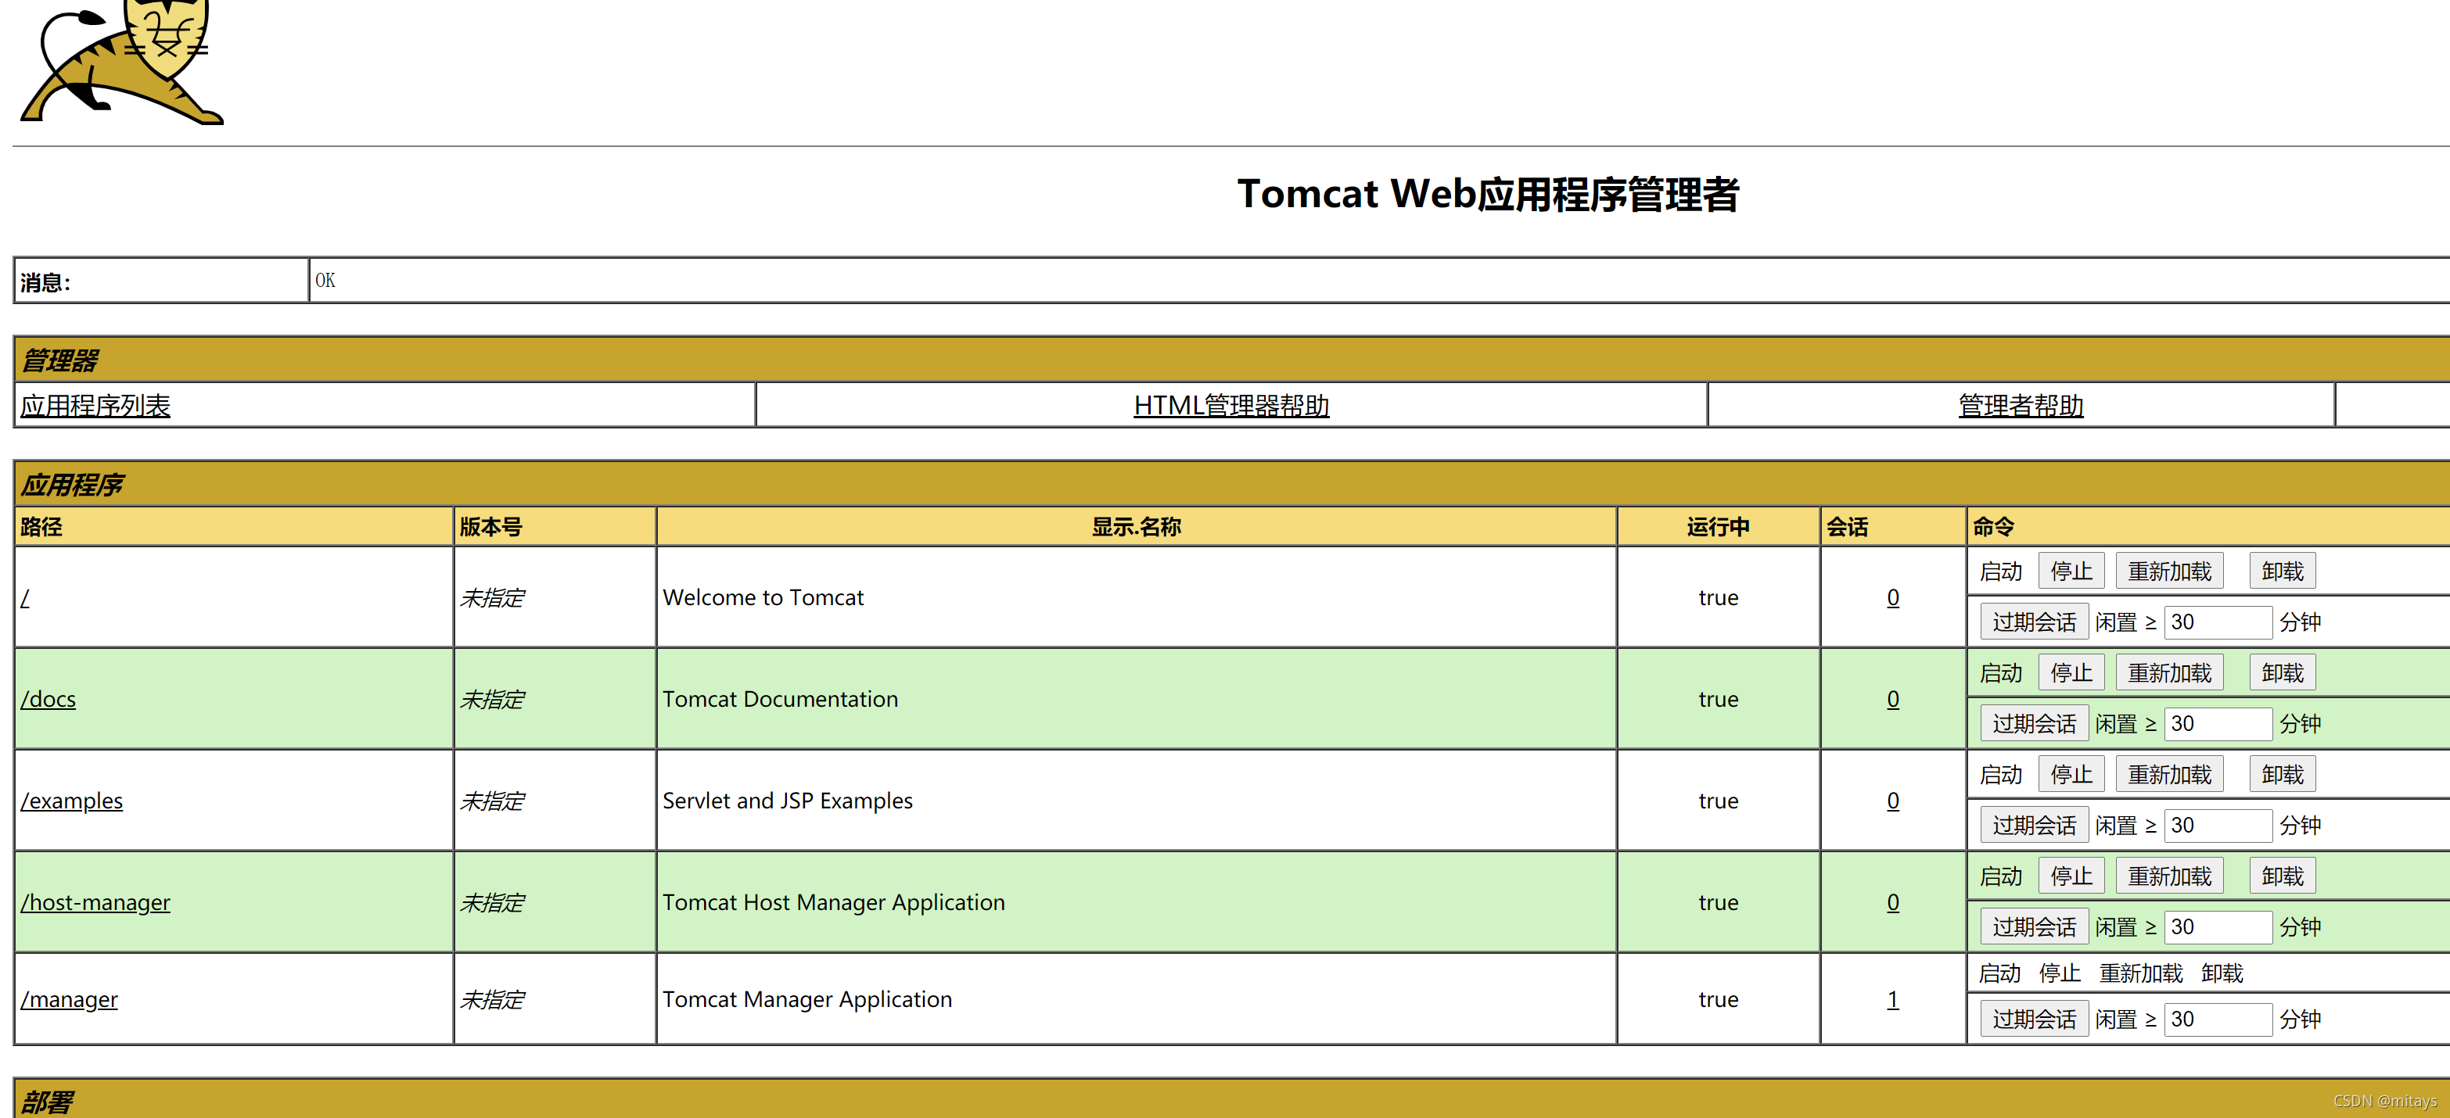The height and width of the screenshot is (1118, 2450).
Task: Open the root / application path
Action: [x=25, y=598]
